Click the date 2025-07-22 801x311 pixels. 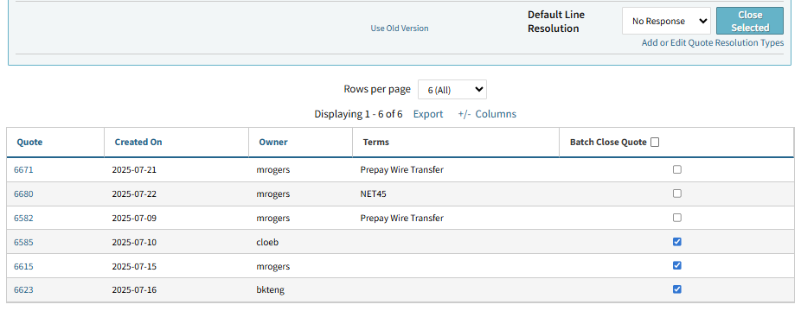point(134,194)
